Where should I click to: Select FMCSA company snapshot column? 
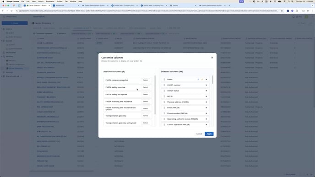click(146, 80)
